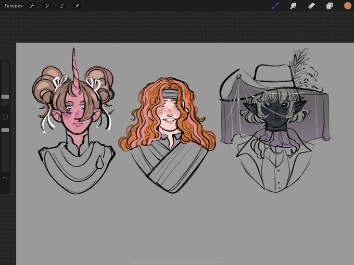Open the Adjustments magic wand menu
354x265 pixels.
click(x=47, y=6)
